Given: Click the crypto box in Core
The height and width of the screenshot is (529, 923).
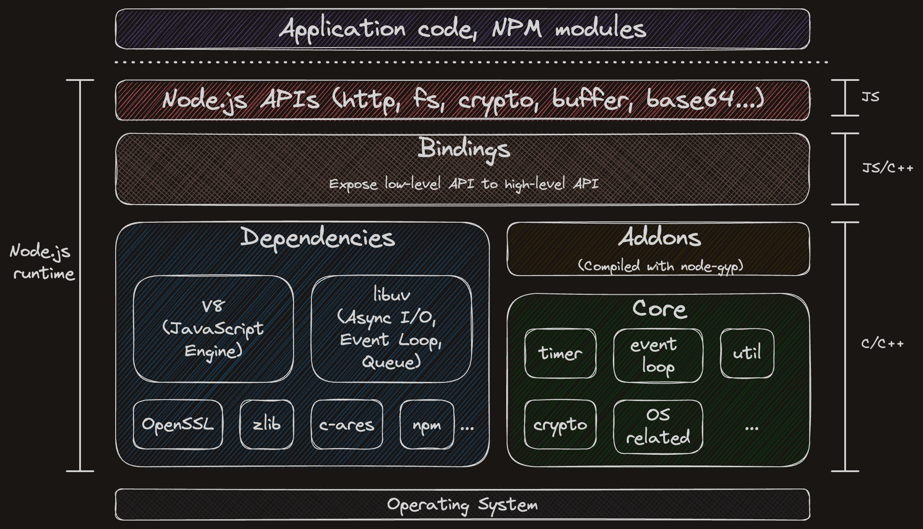Looking at the screenshot, I should click(560, 425).
